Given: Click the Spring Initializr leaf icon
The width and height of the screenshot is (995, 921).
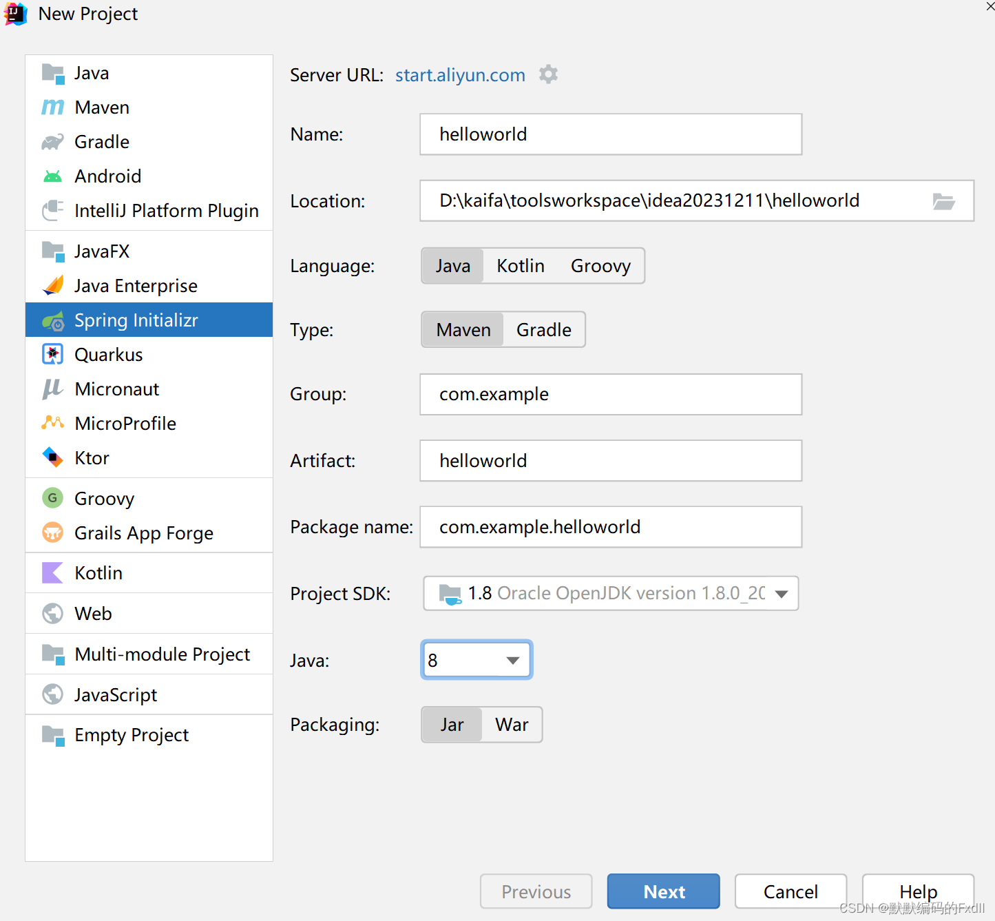Looking at the screenshot, I should coord(53,320).
